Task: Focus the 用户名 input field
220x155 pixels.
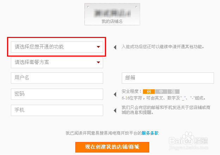Action: click(57, 78)
